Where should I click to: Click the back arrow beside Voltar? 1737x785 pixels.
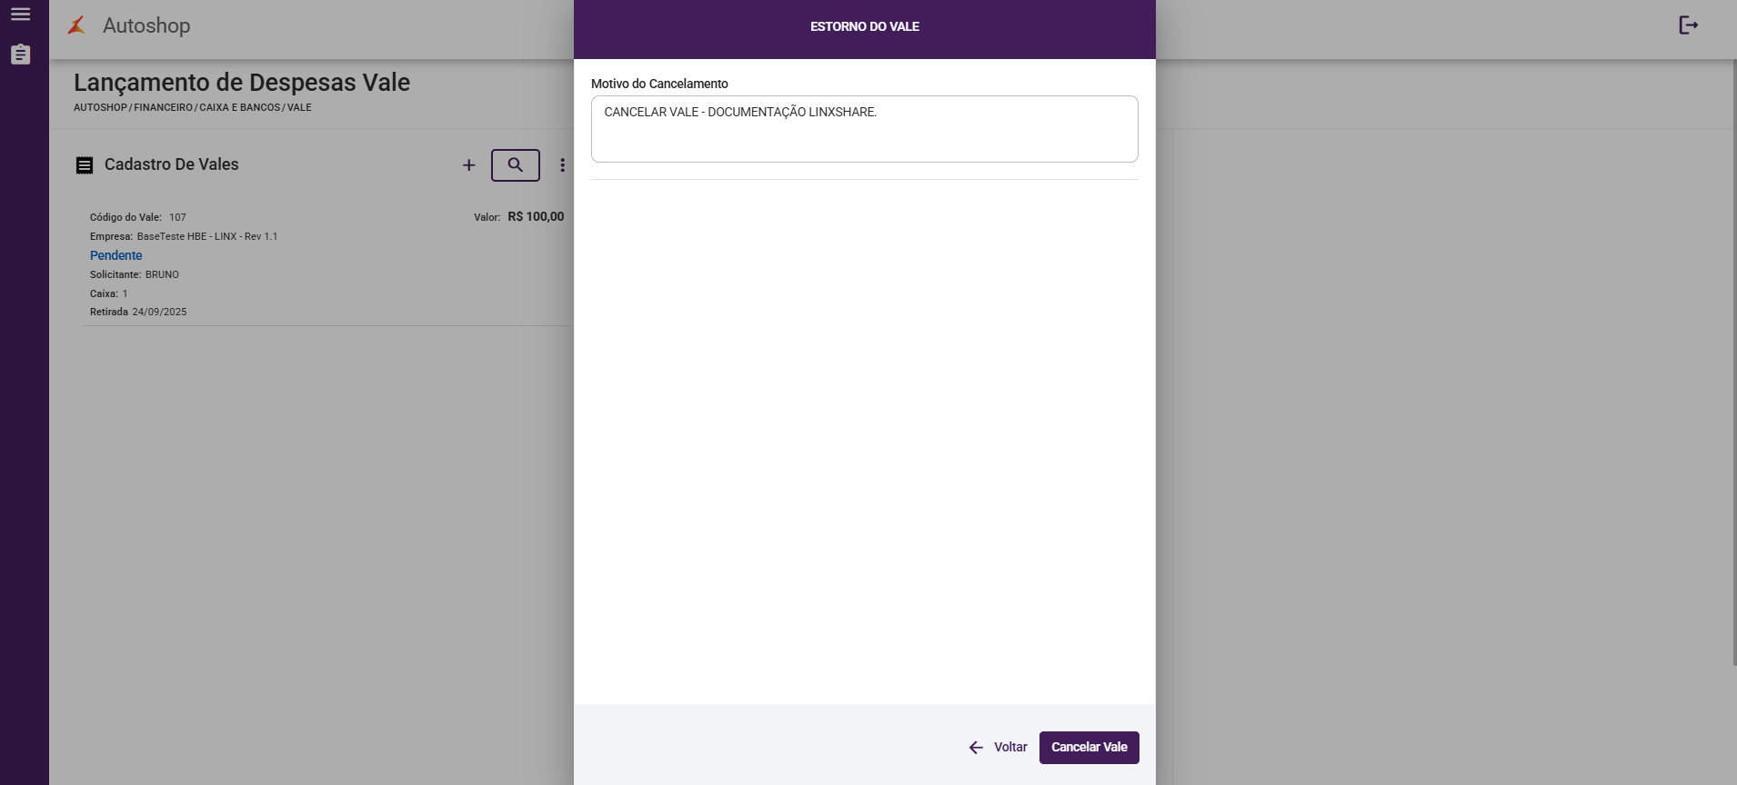point(977,748)
